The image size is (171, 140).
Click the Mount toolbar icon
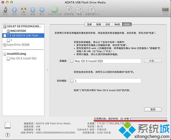point(33,10)
